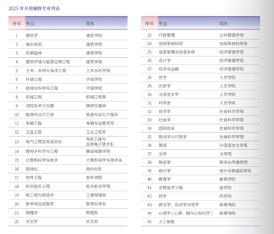
Task: Select the major '社会学'
Action: [x=165, y=120]
